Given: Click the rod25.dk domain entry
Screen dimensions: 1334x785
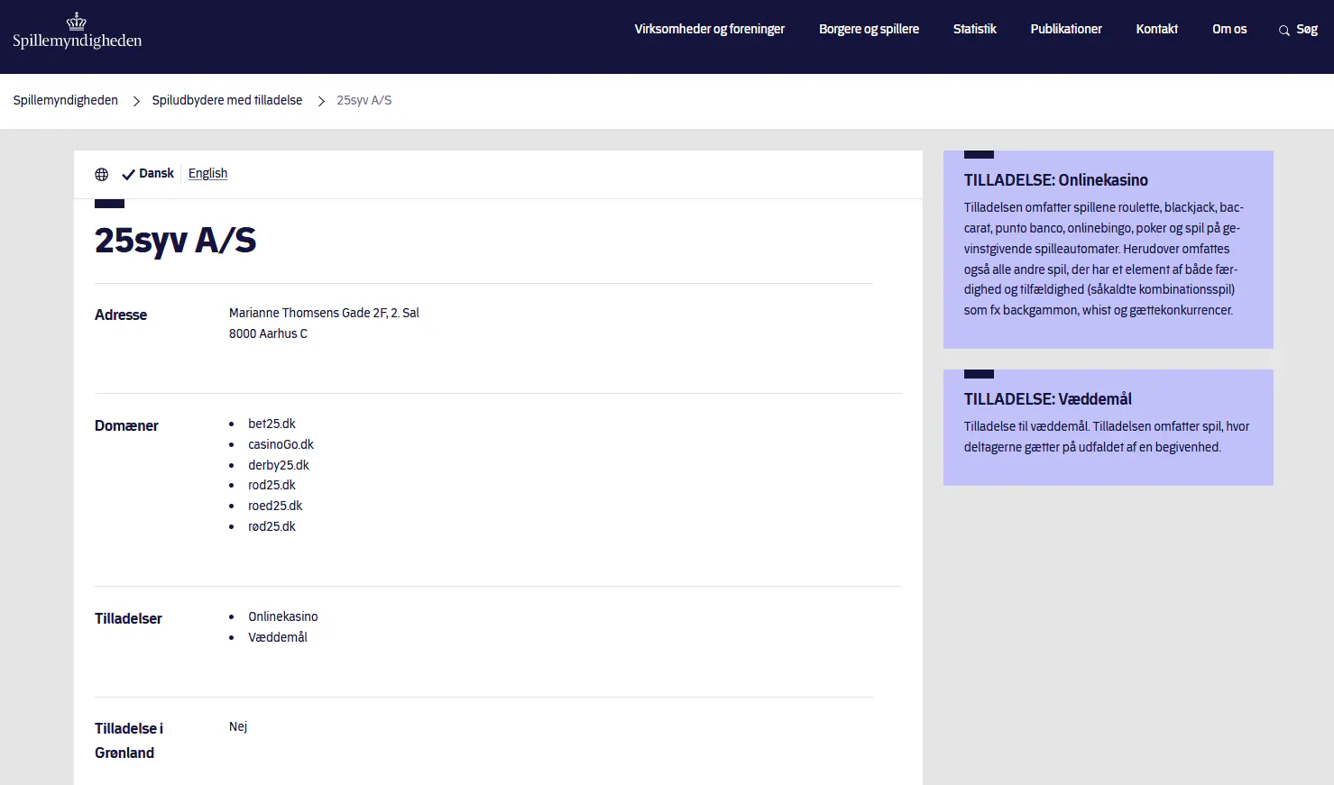Looking at the screenshot, I should pos(271,485).
